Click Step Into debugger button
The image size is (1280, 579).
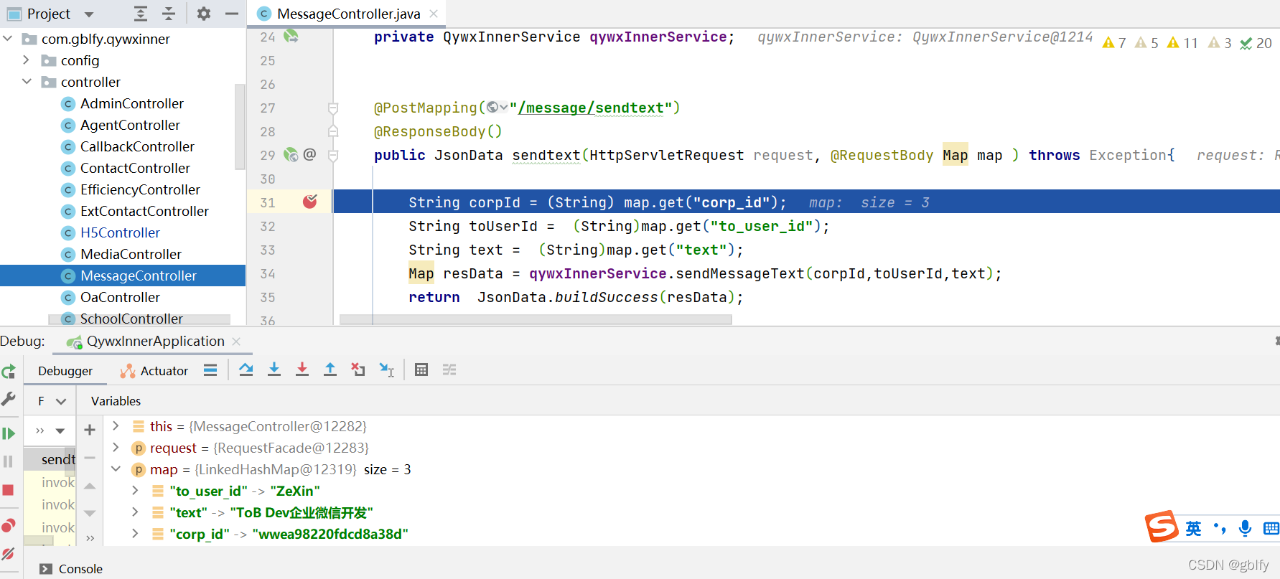274,369
